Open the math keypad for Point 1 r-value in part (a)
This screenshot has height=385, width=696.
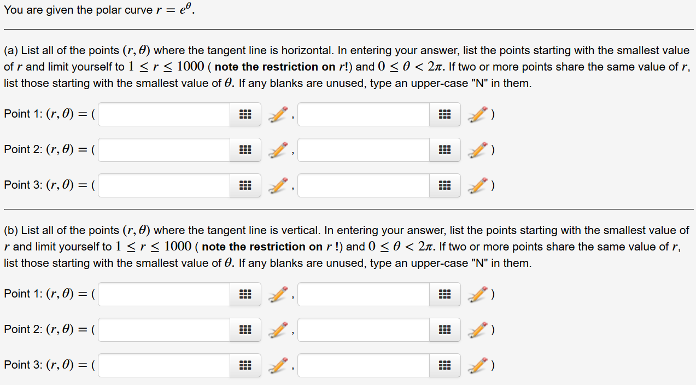245,114
